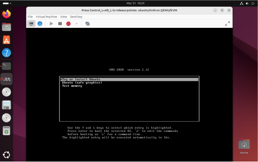Switch VM viewer to fullscreen

pos(228,24)
